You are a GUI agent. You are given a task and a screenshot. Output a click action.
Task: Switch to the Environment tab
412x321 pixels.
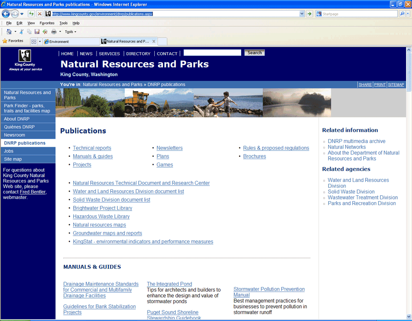point(69,42)
